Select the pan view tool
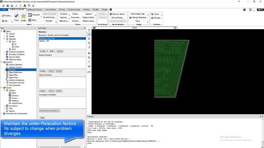The height and width of the screenshot is (148, 264). click(89, 35)
